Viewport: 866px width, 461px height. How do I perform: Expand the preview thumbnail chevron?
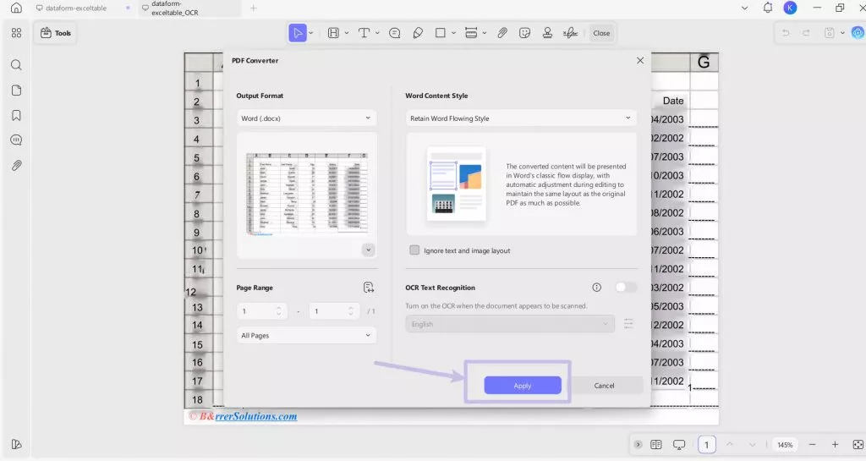[x=369, y=250]
